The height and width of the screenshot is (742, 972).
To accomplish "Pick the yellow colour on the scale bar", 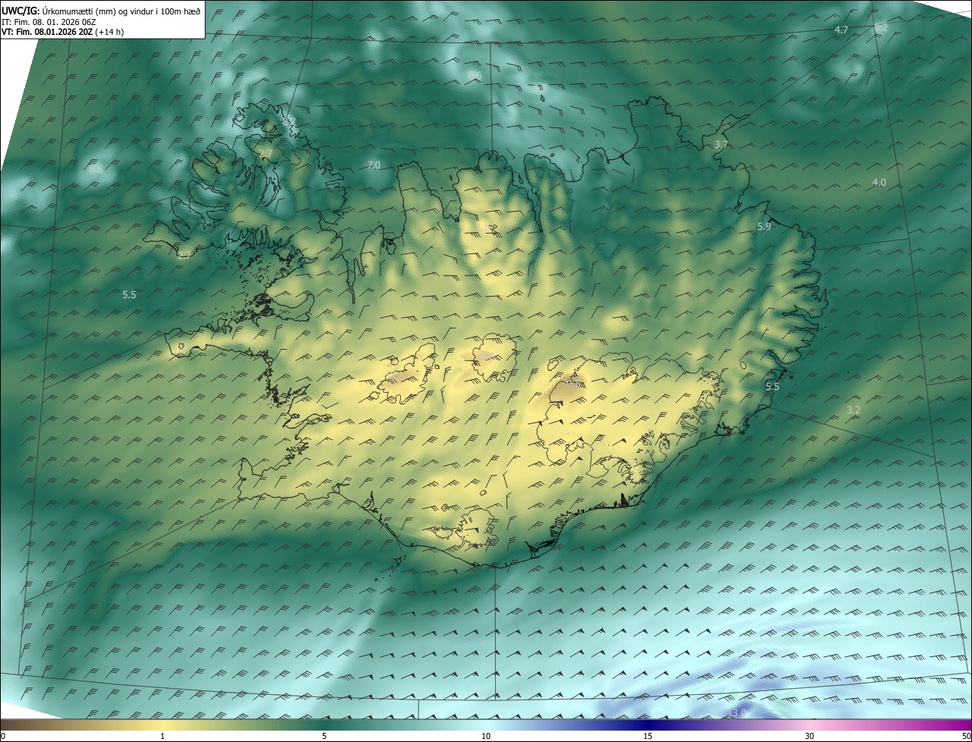I will tap(163, 725).
